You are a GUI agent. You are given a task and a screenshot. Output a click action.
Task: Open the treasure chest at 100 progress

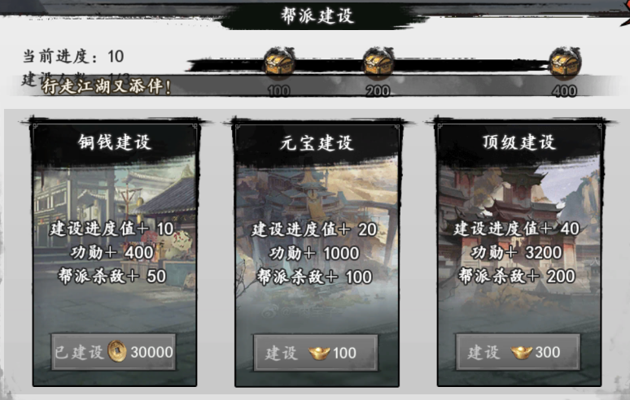click(279, 64)
